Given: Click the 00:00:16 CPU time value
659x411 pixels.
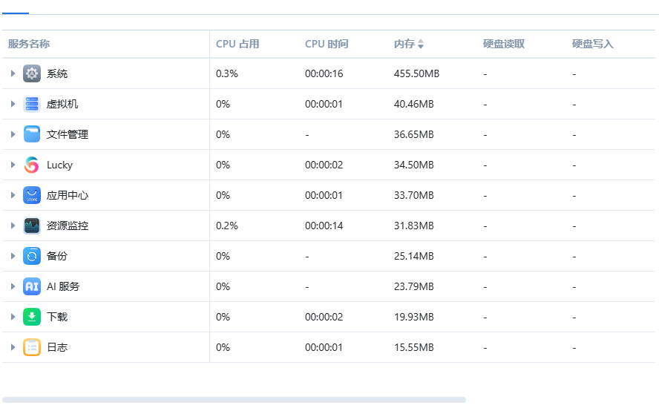Looking at the screenshot, I should (x=324, y=73).
